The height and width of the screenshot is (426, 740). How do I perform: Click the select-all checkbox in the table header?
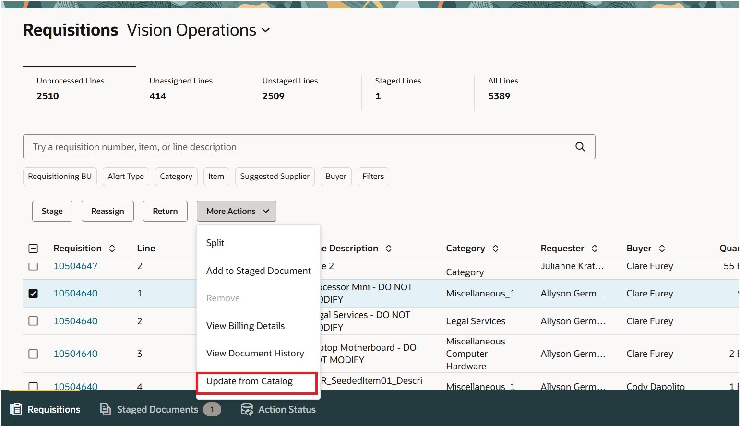coord(33,248)
